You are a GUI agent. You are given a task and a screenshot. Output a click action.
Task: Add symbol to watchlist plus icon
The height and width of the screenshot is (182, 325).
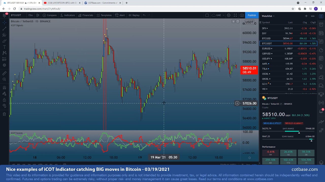(306, 16)
